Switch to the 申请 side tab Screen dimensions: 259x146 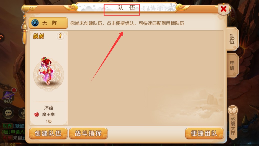pos(232,65)
